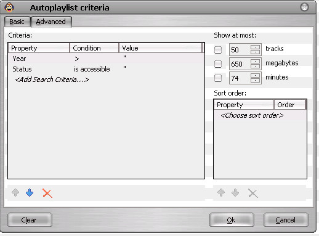The image size is (319, 236).
Task: Click the Sort order Property column header
Action: [244, 105]
